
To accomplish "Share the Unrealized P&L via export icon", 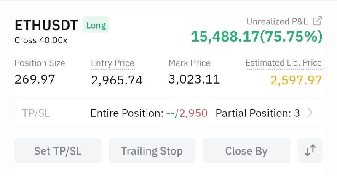I will tap(317, 21).
